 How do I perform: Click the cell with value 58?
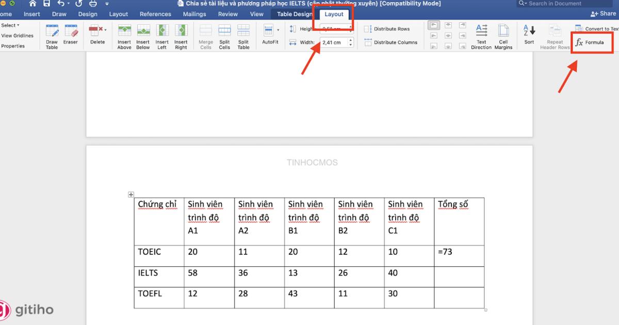tap(209, 277)
